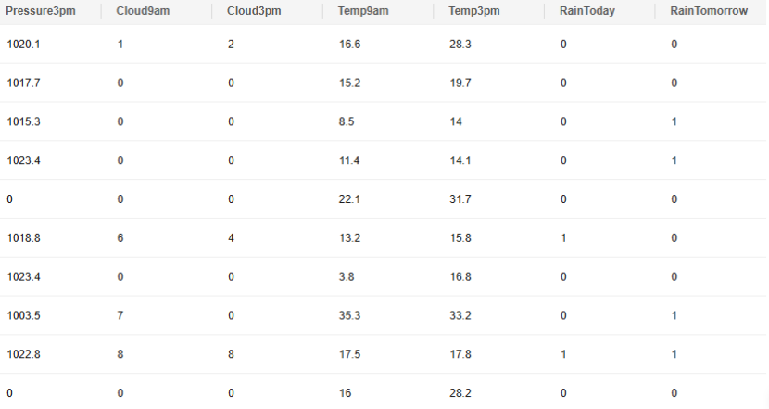The height and width of the screenshot is (409, 769).
Task: Click the Temp3pm value 31.7
Action: pos(460,199)
